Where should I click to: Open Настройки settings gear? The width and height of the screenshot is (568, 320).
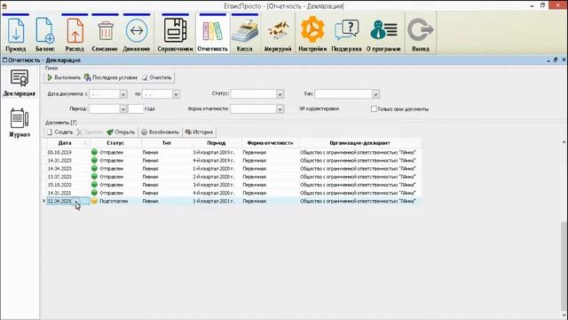pos(312,34)
